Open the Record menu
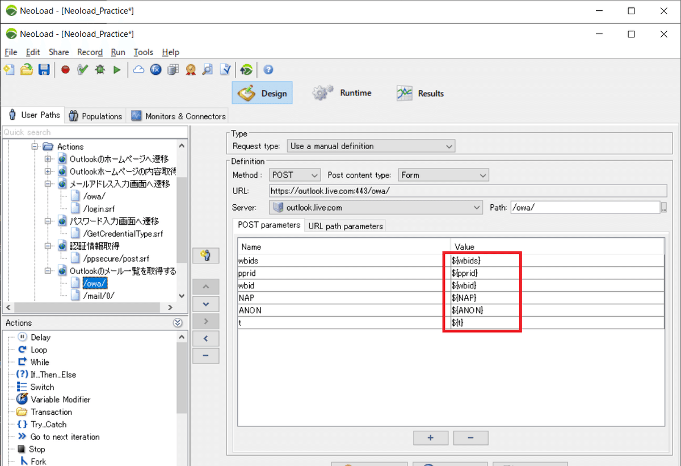The image size is (681, 466). click(x=90, y=52)
